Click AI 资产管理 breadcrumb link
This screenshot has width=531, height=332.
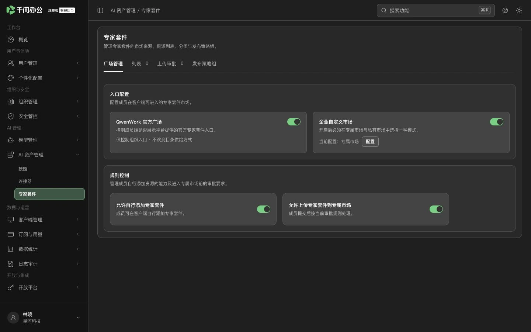click(123, 10)
